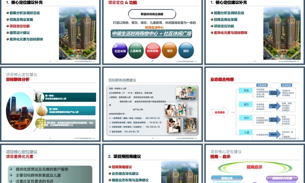This screenshot has height=183, width=305.
Task: Select slide 14 with red 项目定位功能 bullet
Action: click(50, 32)
